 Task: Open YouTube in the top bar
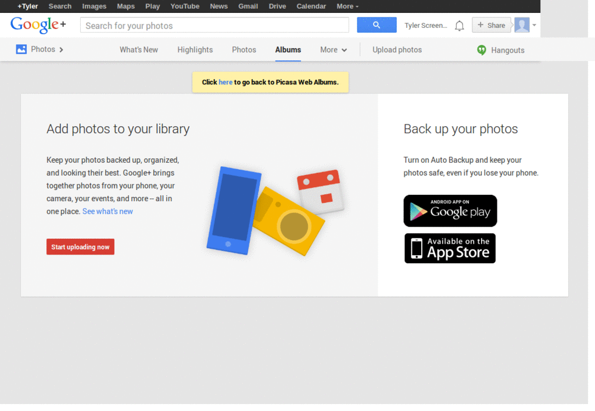[185, 6]
